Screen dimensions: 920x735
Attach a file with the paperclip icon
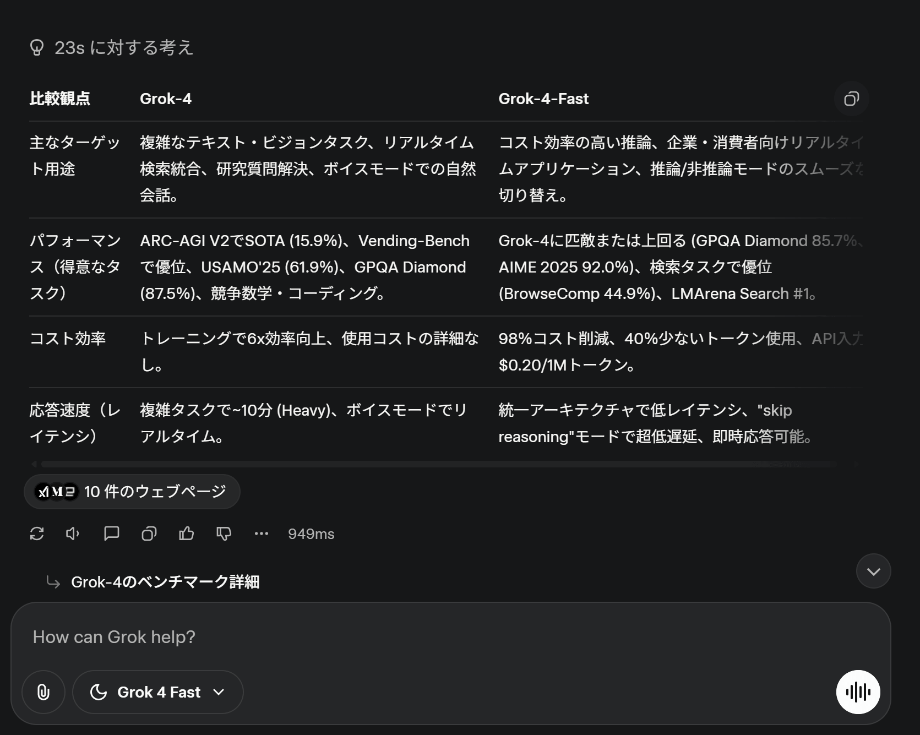click(x=43, y=692)
